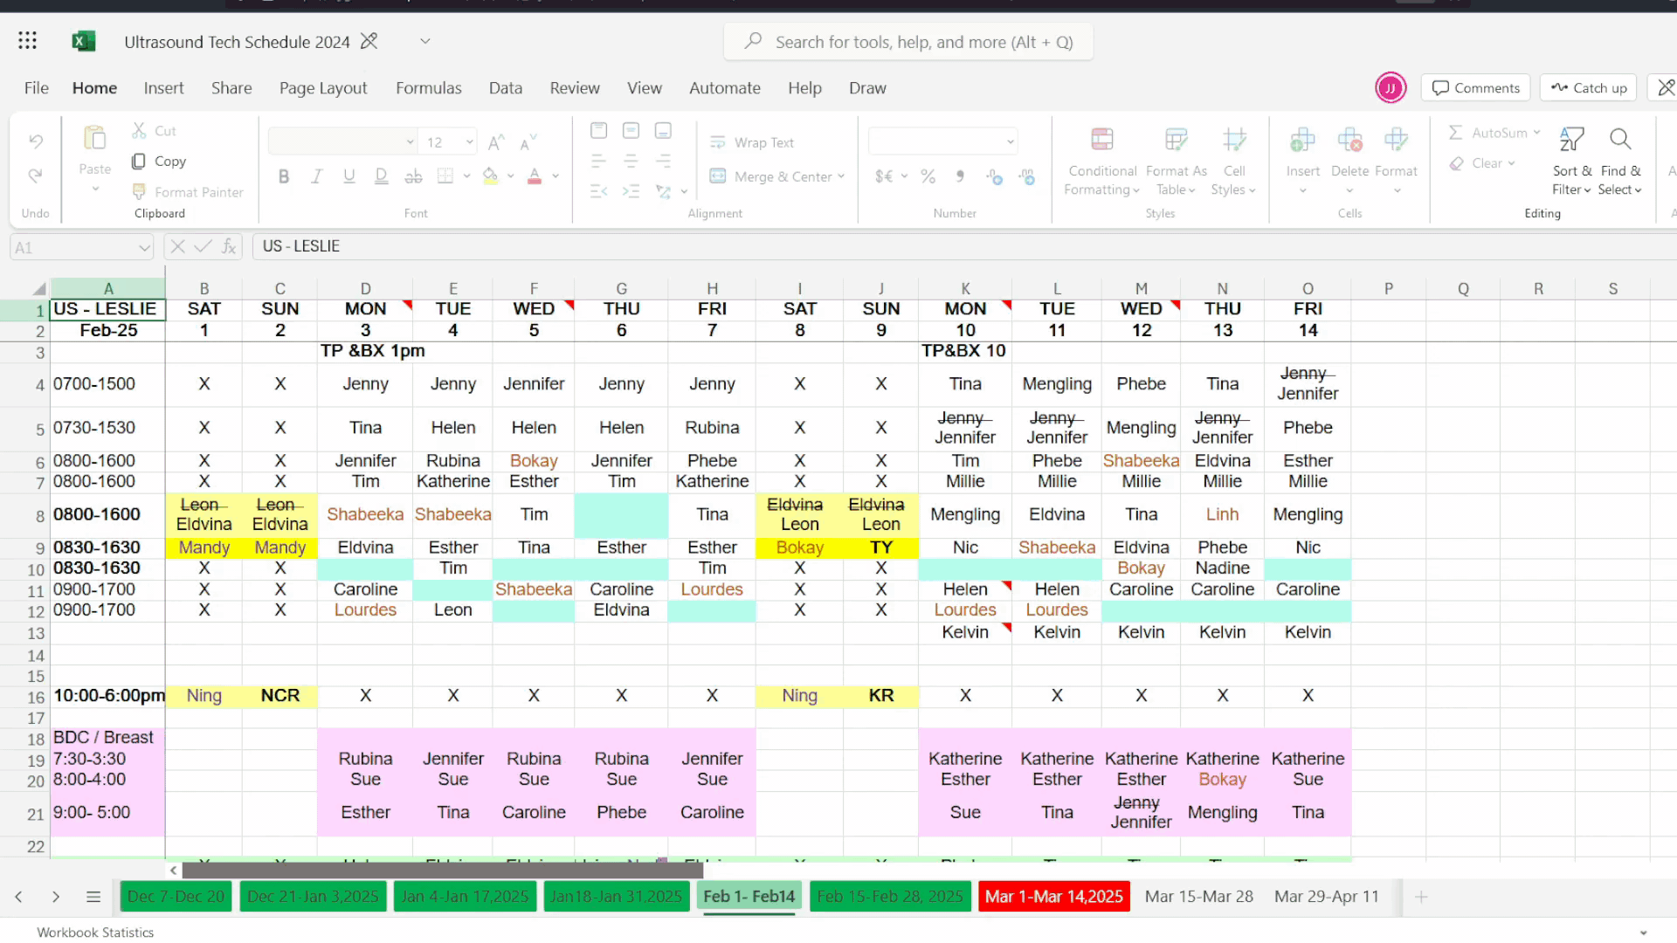Click the Delete cells icon
This screenshot has height=943, width=1677.
click(x=1349, y=140)
